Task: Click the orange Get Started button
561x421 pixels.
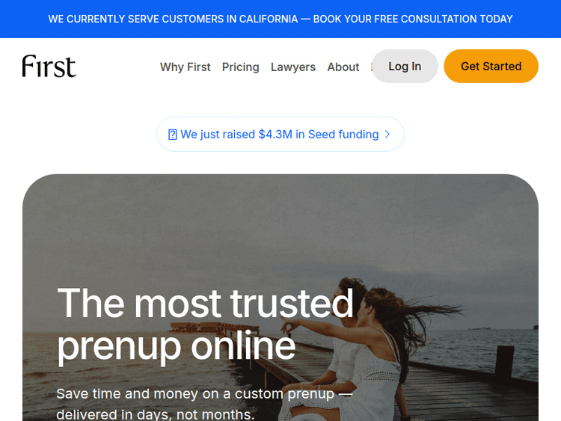Action: coord(491,66)
